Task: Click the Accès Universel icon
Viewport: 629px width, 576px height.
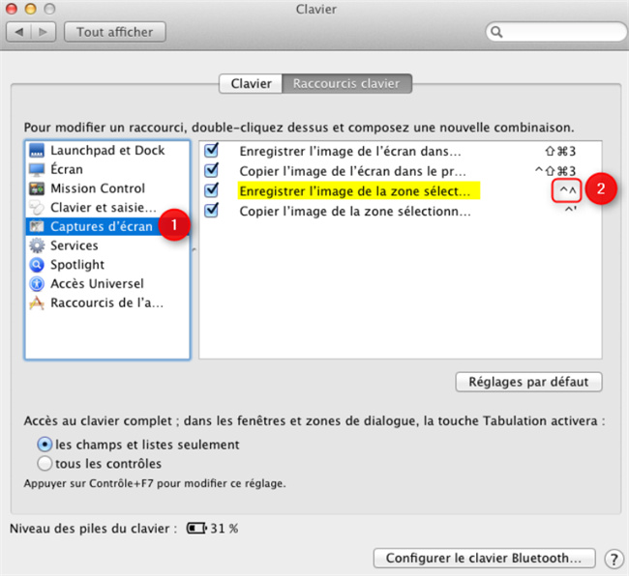Action: click(x=37, y=283)
